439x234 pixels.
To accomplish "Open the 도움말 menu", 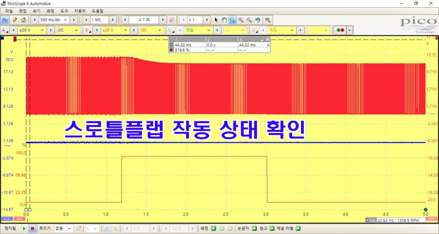I will (x=98, y=11).
